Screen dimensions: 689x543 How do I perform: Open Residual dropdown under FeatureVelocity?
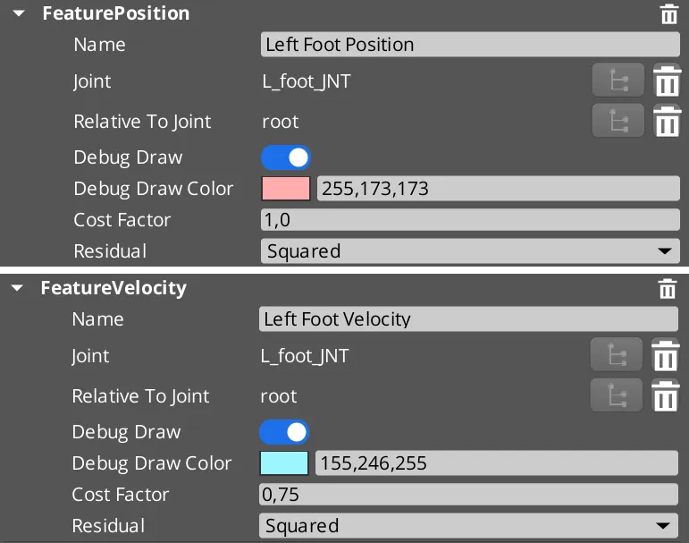468,526
